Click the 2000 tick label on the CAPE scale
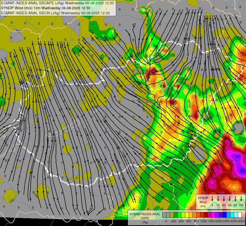Screen dimensions: 246x226 coord(219,221)
